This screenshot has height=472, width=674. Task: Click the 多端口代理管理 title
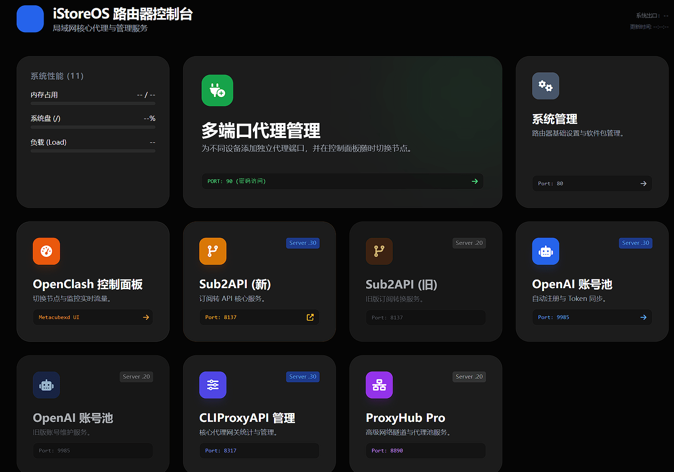(x=261, y=131)
